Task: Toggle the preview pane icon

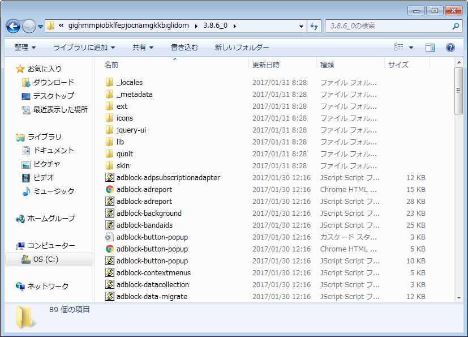Action: [430, 47]
